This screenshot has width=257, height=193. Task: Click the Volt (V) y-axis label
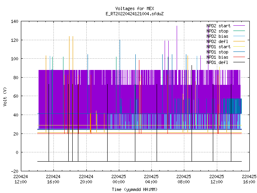pos(5,96)
